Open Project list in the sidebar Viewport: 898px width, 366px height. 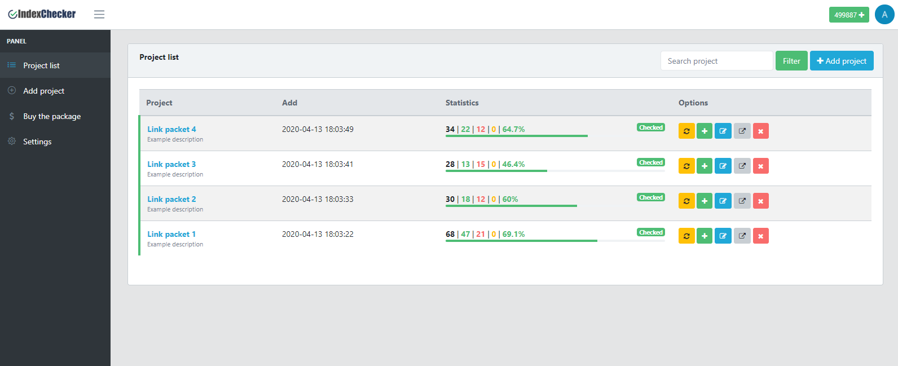click(41, 65)
